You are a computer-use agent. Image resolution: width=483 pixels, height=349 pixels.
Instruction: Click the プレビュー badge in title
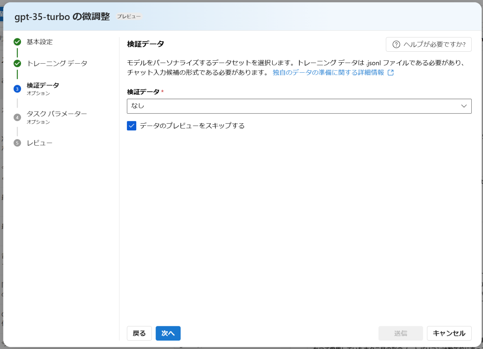(129, 17)
